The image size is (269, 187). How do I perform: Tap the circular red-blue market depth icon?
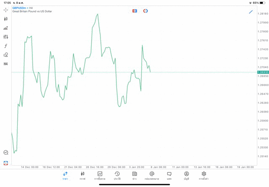[145, 11]
